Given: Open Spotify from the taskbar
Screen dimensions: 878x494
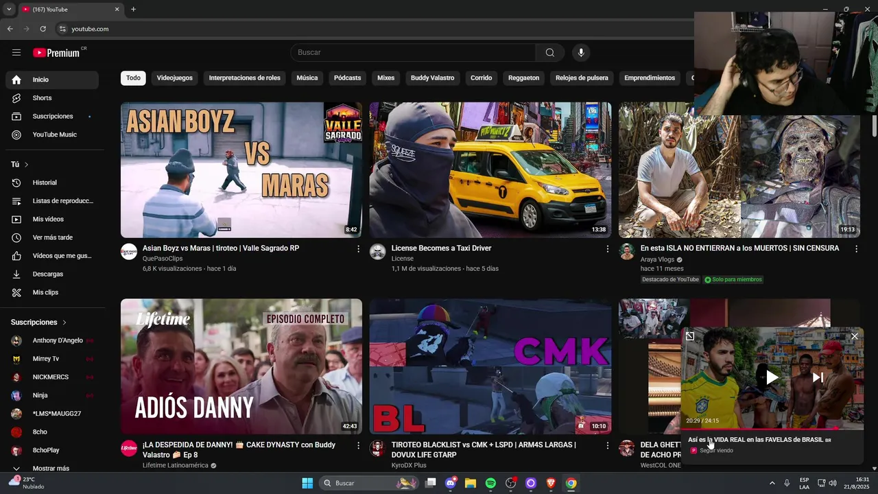Looking at the screenshot, I should (490, 483).
